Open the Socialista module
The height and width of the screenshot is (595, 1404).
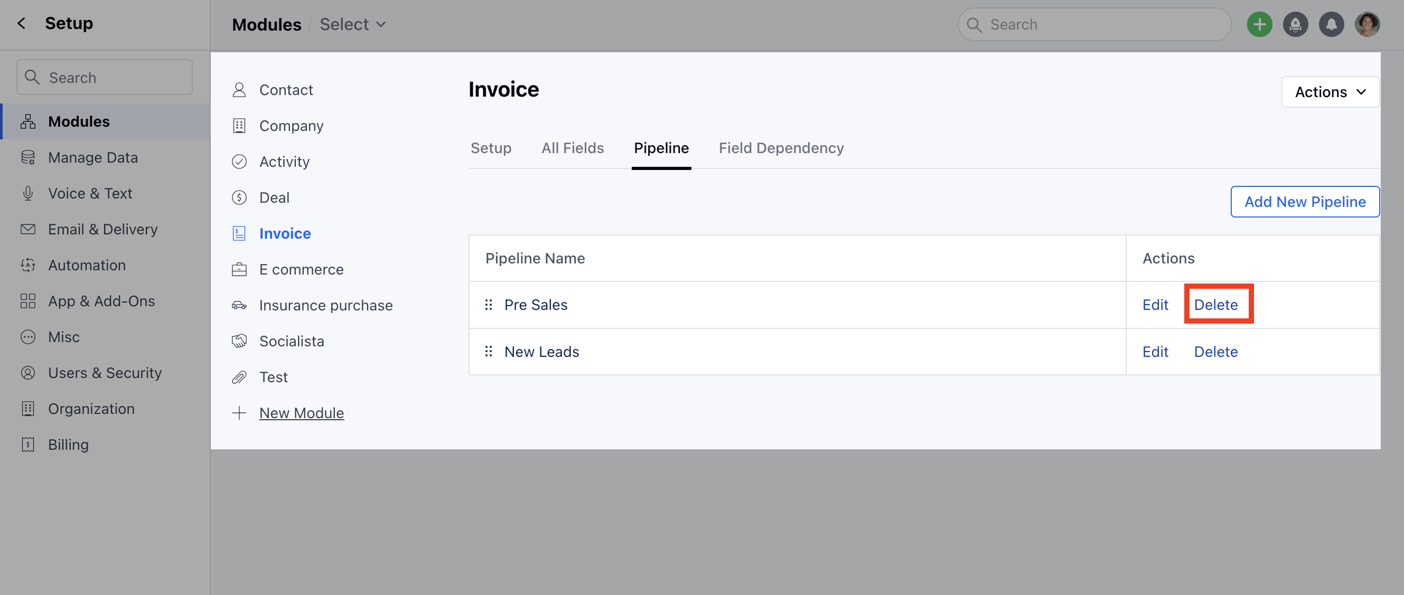click(x=292, y=341)
